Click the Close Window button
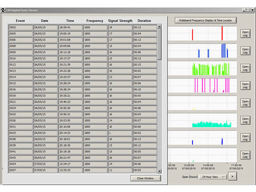 146,178
